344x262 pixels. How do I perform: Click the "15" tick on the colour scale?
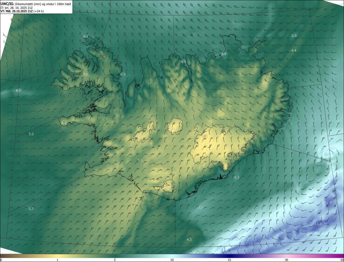(229, 260)
